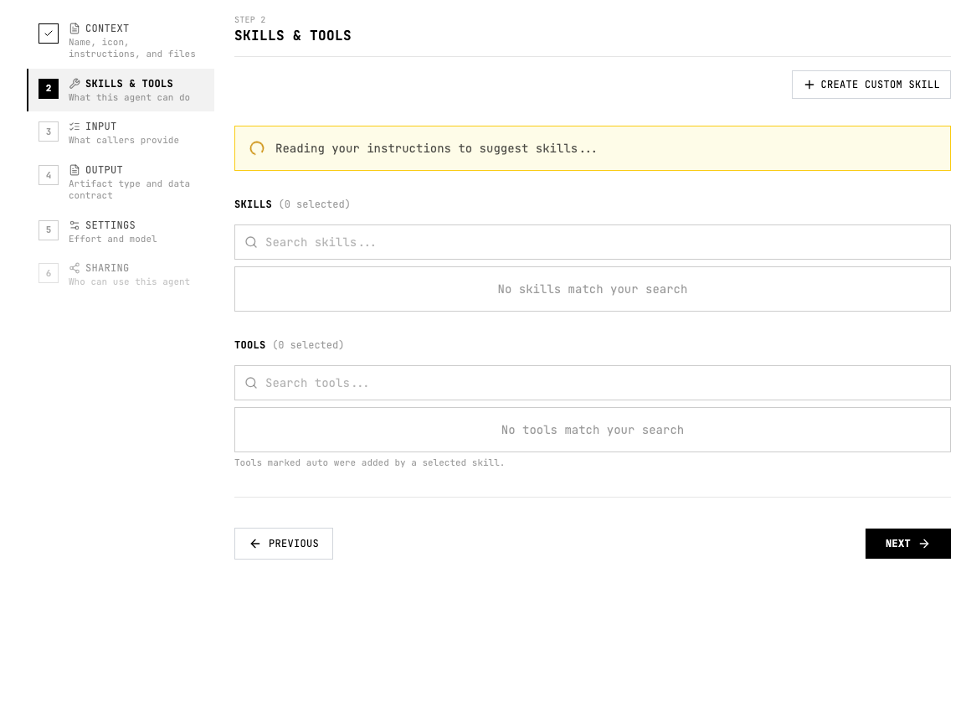
Task: Click the 'STEP 2' label
Action: tap(249, 19)
